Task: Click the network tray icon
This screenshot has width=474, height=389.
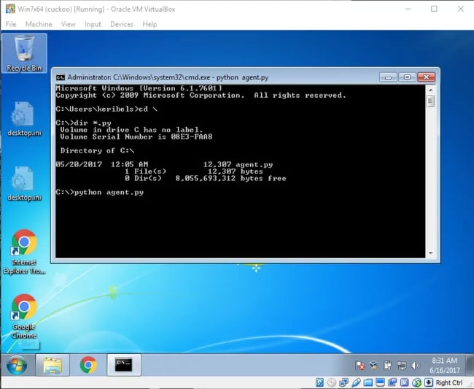Action: (x=401, y=365)
